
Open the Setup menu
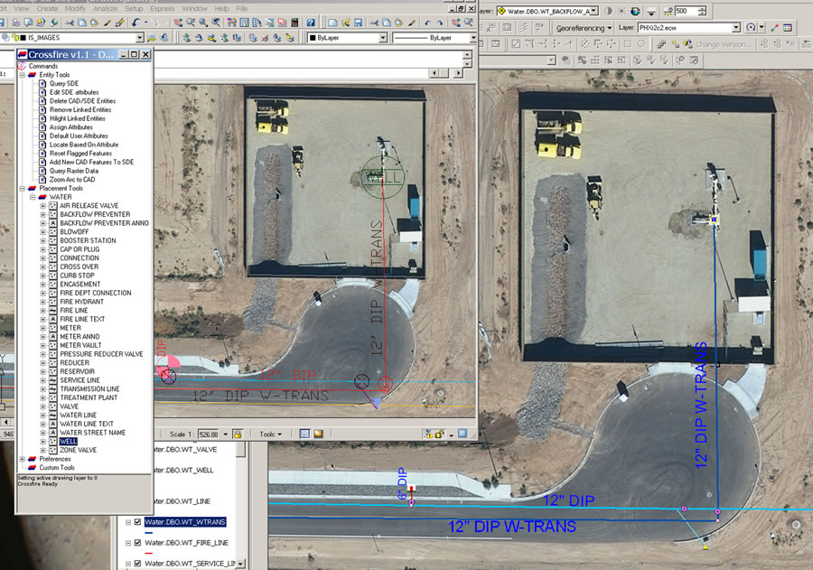click(x=134, y=8)
